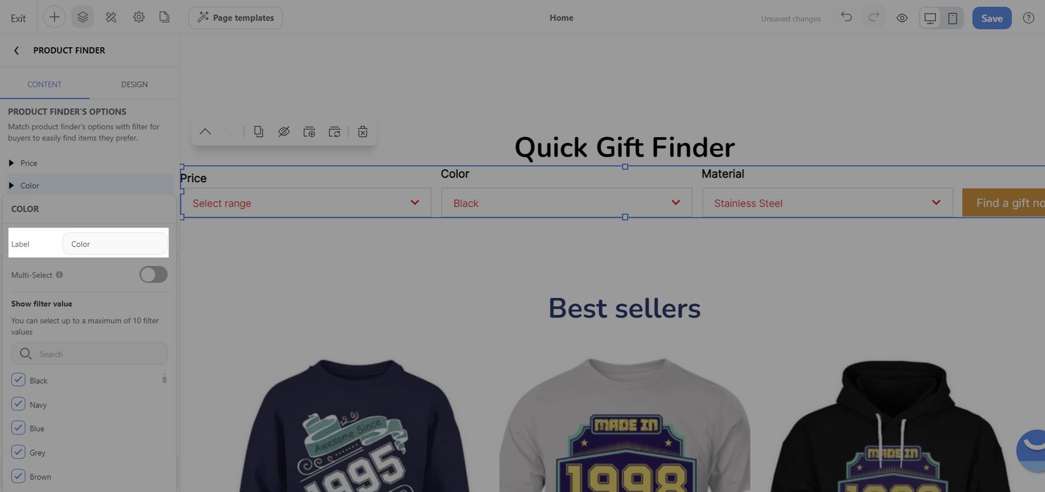
Task: Select the CONTENT tab
Action: pos(44,84)
